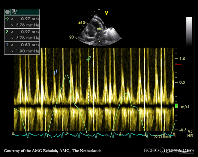The image size is (198, 157).
Task: Click the time marker 2 on timeline
Action: [x=67, y=133]
